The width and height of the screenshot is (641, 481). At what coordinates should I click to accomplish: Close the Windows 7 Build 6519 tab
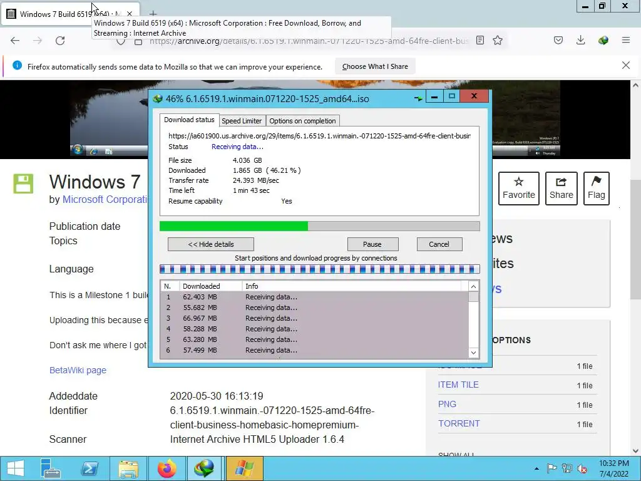tap(130, 14)
